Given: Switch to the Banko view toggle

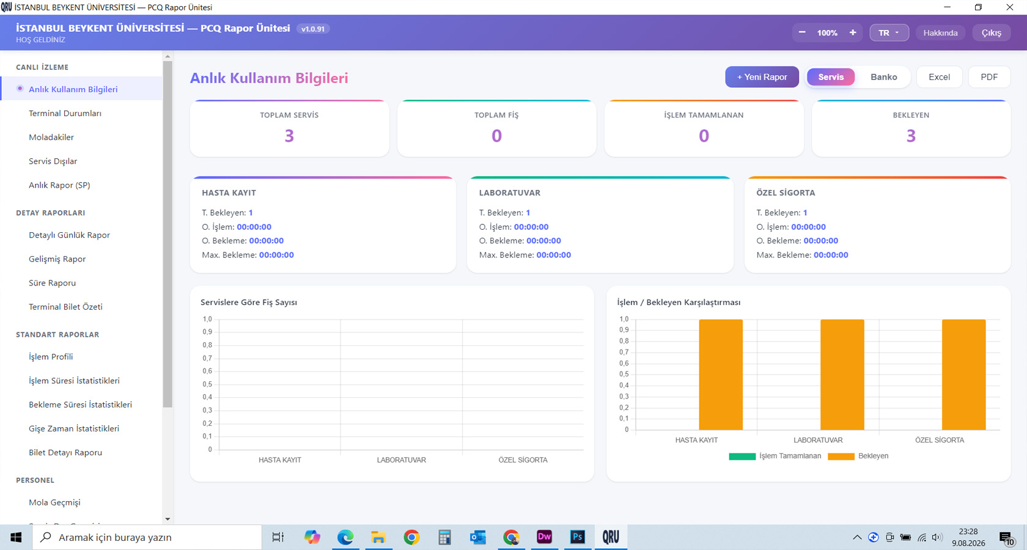Looking at the screenshot, I should click(x=884, y=77).
